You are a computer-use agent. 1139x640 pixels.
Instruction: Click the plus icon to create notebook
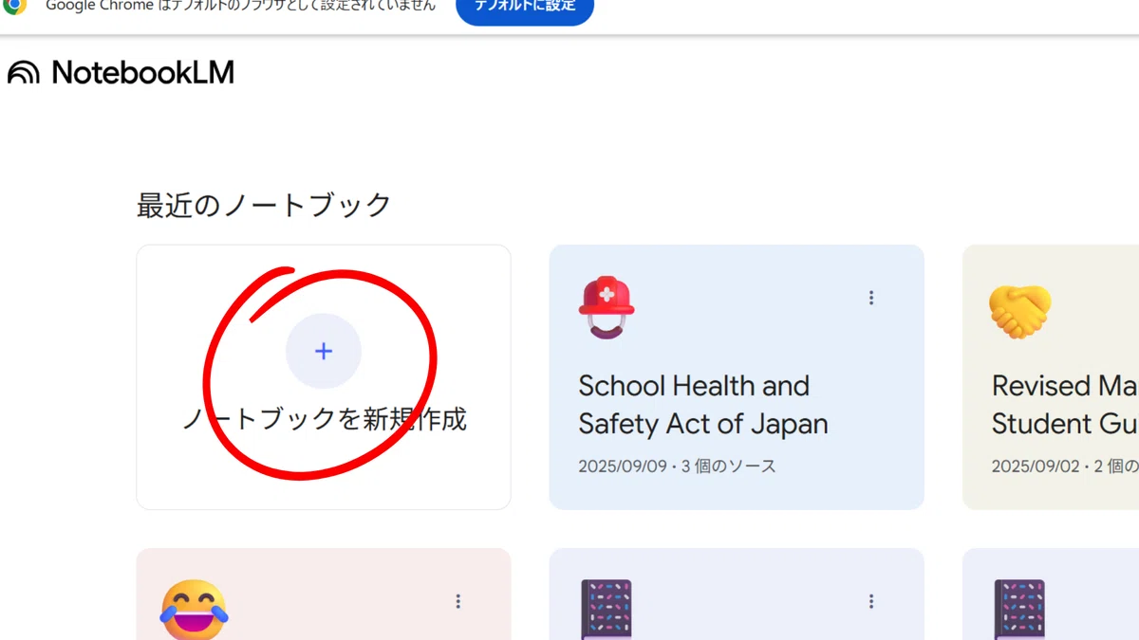tap(324, 351)
